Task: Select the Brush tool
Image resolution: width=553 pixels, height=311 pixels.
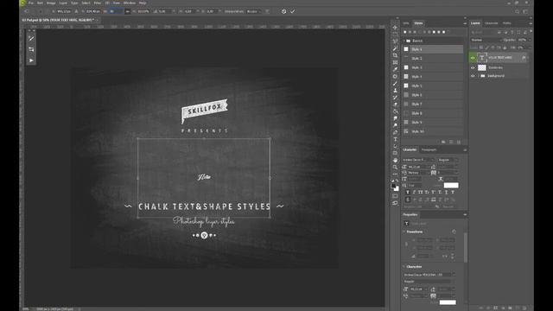Action: [395, 84]
